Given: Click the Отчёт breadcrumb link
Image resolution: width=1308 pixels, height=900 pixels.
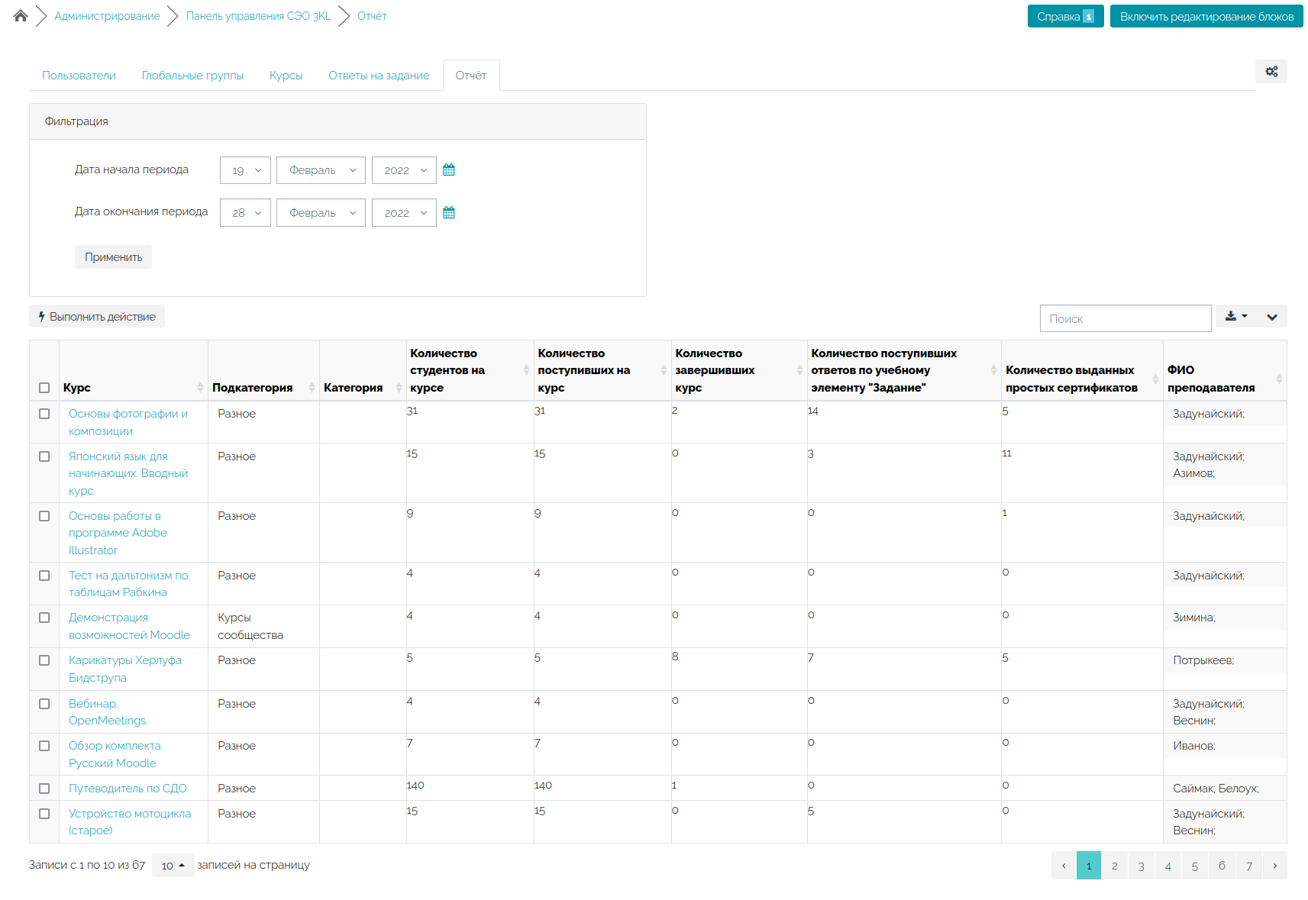Looking at the screenshot, I should pyautogui.click(x=372, y=16).
